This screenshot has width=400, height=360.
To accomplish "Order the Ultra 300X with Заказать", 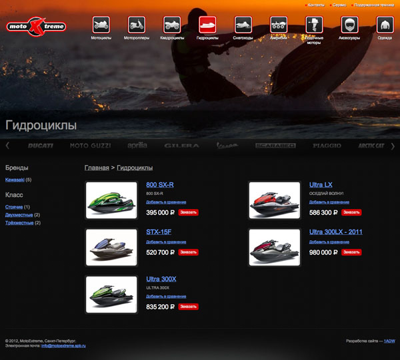I will 188,307.
